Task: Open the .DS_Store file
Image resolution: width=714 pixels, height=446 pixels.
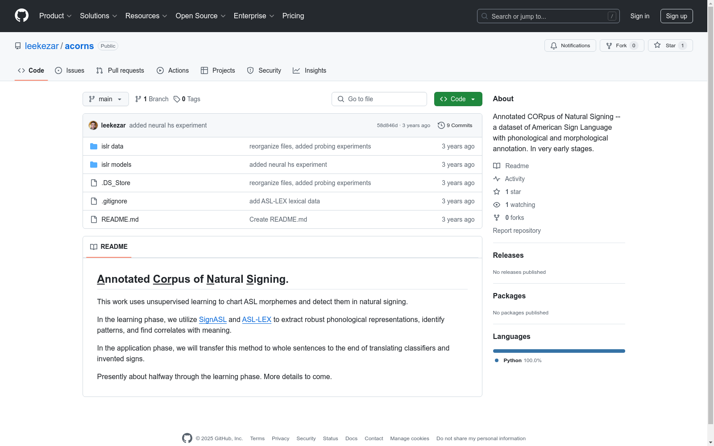Action: (116, 183)
